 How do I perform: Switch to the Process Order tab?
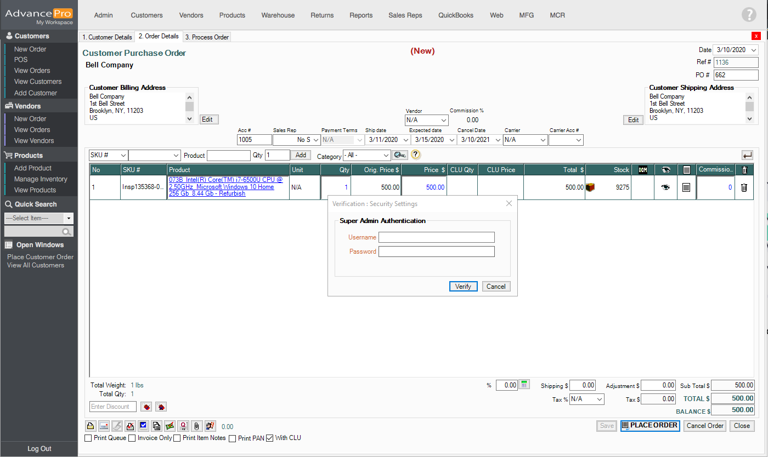pyautogui.click(x=207, y=37)
